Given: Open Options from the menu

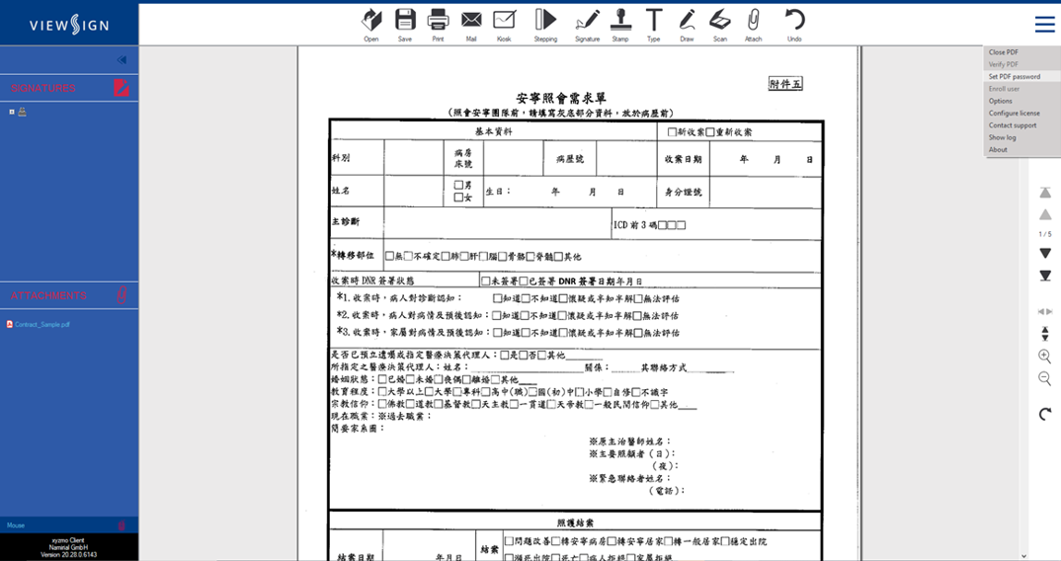Looking at the screenshot, I should coord(1021,101).
